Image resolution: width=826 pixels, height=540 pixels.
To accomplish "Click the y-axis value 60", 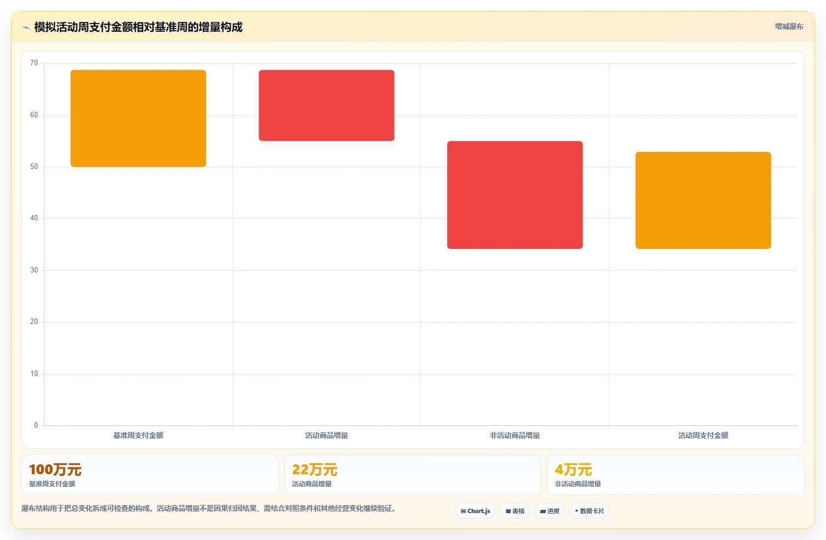I will point(34,115).
